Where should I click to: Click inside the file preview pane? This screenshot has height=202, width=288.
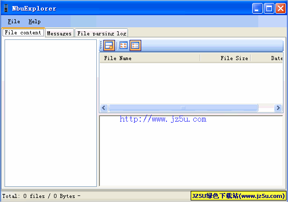(191, 151)
